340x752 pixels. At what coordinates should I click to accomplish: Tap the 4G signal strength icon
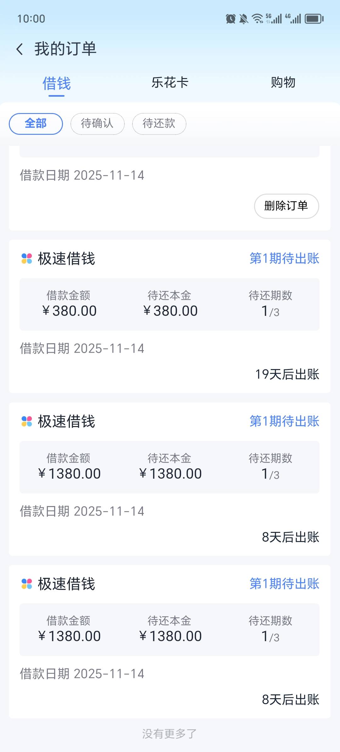[x=293, y=19]
